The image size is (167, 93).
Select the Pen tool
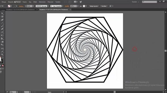pyautogui.click(x=2, y=20)
